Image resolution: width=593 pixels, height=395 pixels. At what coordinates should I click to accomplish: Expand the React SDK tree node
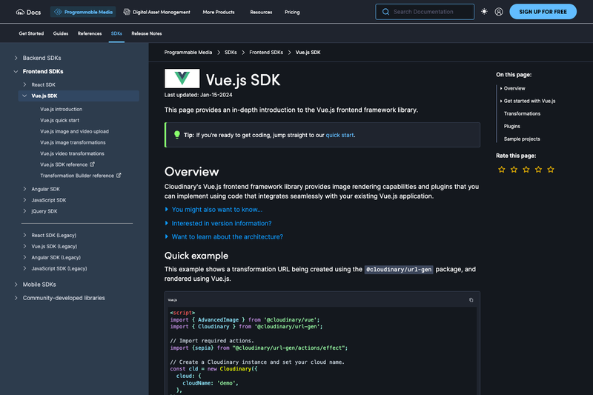click(24, 84)
